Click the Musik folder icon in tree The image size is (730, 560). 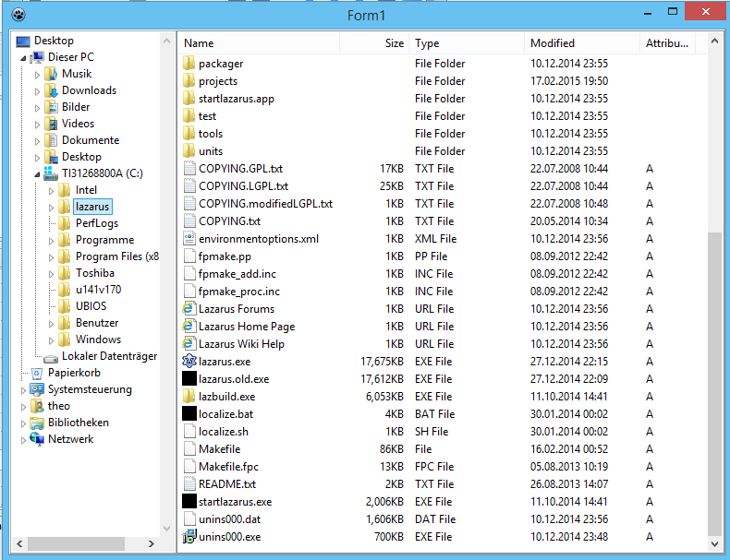[52, 74]
